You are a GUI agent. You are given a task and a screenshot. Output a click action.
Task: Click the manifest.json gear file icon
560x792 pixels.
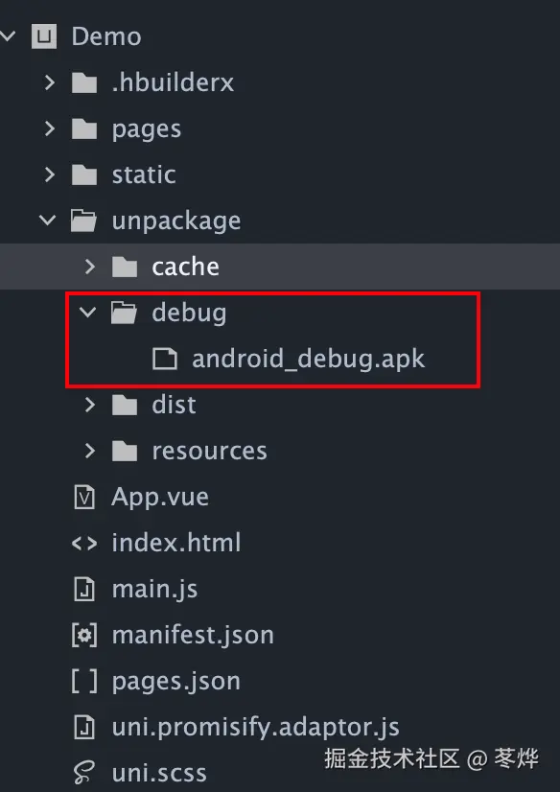[x=84, y=636]
